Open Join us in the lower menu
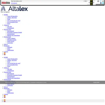The width and height of the screenshot is (105, 105). pos(6,87)
